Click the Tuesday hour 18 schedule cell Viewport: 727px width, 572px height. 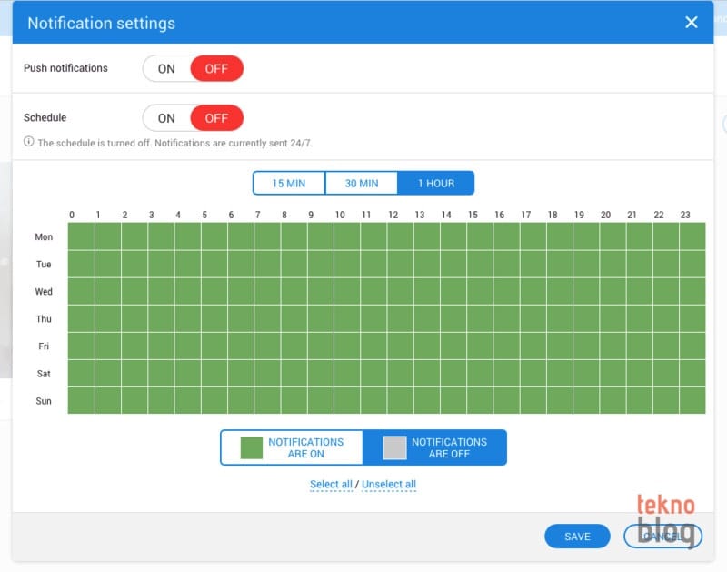click(x=559, y=264)
